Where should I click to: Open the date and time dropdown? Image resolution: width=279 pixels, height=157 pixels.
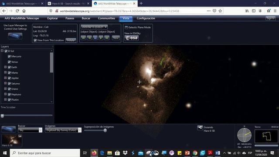click(94, 27)
